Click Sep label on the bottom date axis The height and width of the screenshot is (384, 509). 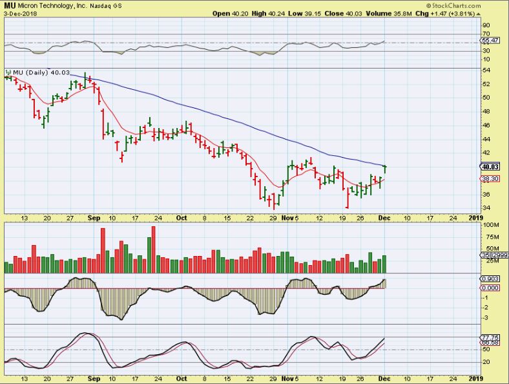pos(94,379)
